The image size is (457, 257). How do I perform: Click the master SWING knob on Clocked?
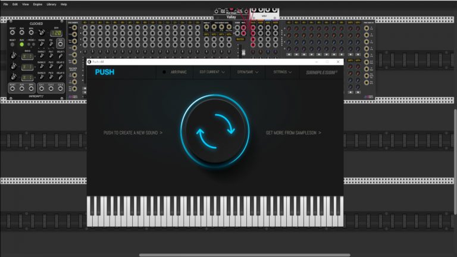pos(42,44)
